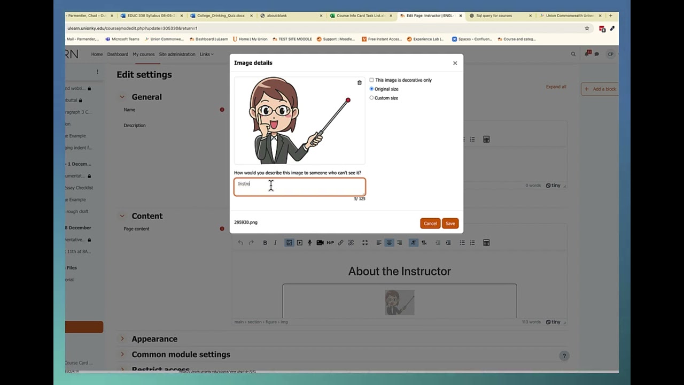Save the image details
The height and width of the screenshot is (385, 684).
pyautogui.click(x=450, y=224)
